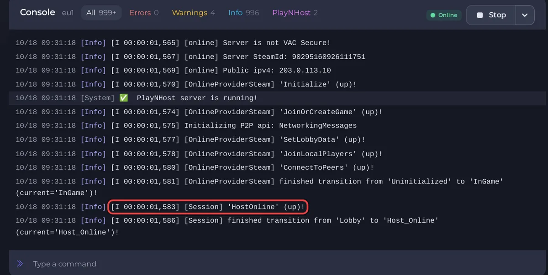Image resolution: width=548 pixels, height=275 pixels.
Task: Click the eu1 region label
Action: coord(68,13)
